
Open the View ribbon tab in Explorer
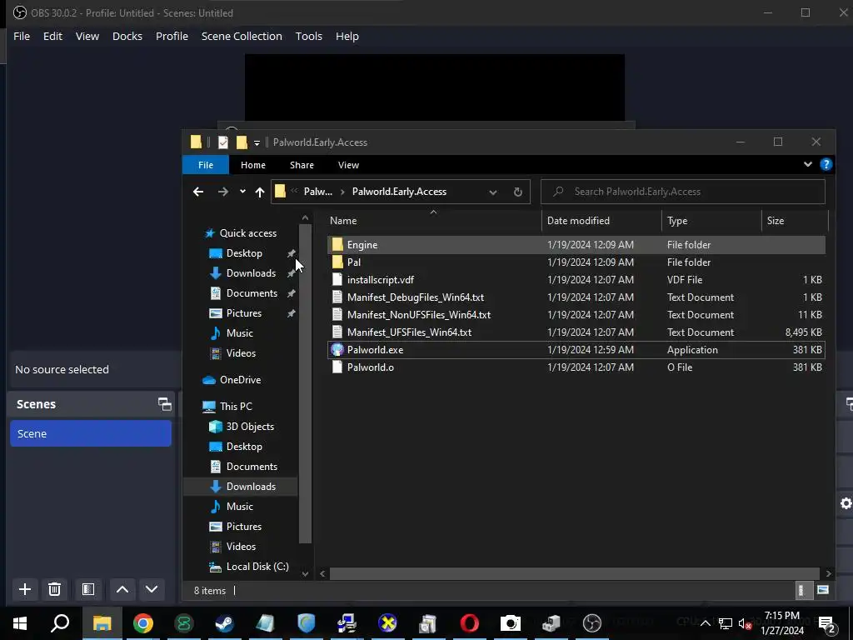(348, 165)
